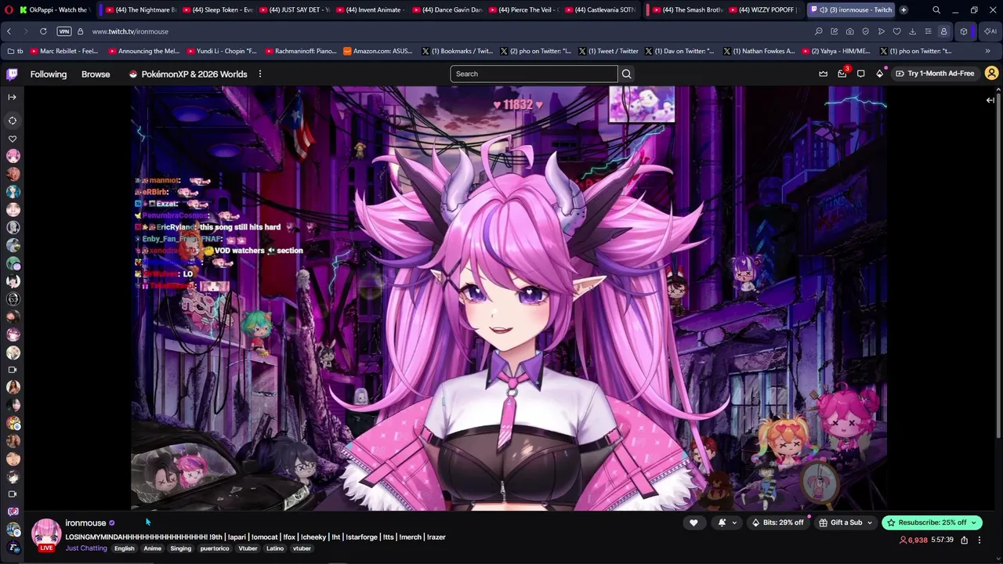Open stream more-options vertical dots
Image resolution: width=1003 pixels, height=564 pixels.
click(x=979, y=540)
